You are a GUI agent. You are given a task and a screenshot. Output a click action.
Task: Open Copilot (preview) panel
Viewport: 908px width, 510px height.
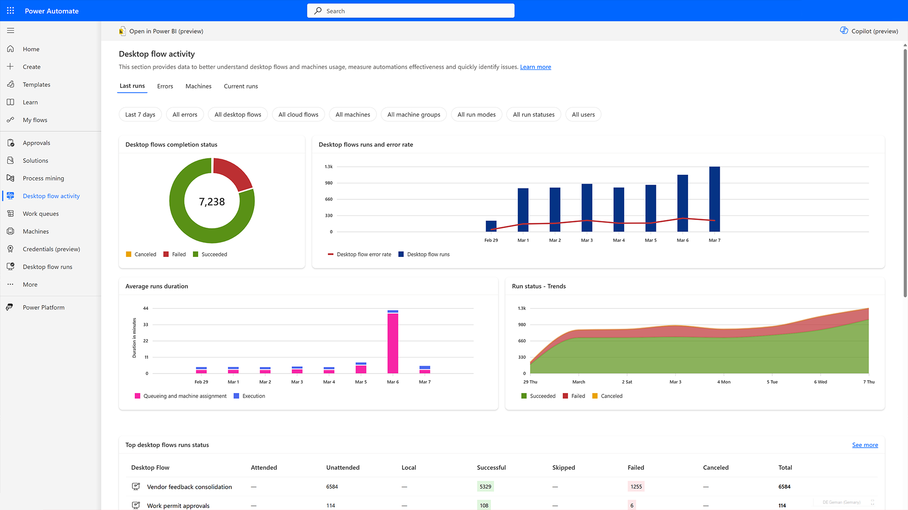tap(869, 31)
